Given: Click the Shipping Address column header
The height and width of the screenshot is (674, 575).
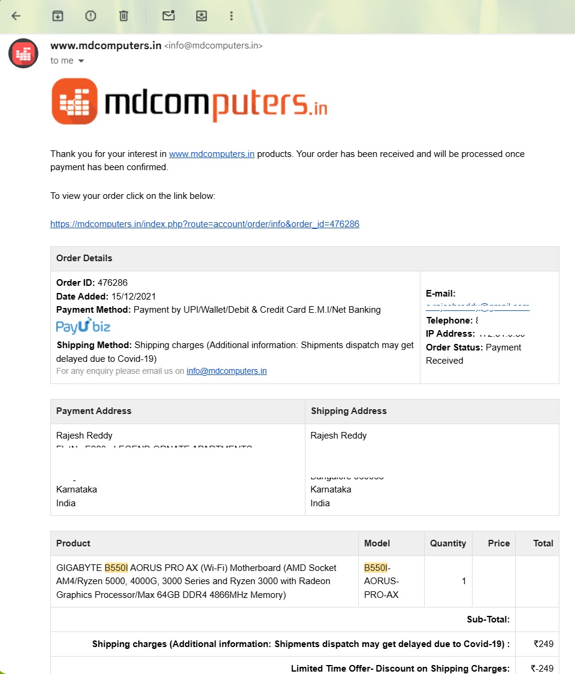Looking at the screenshot, I should point(349,411).
